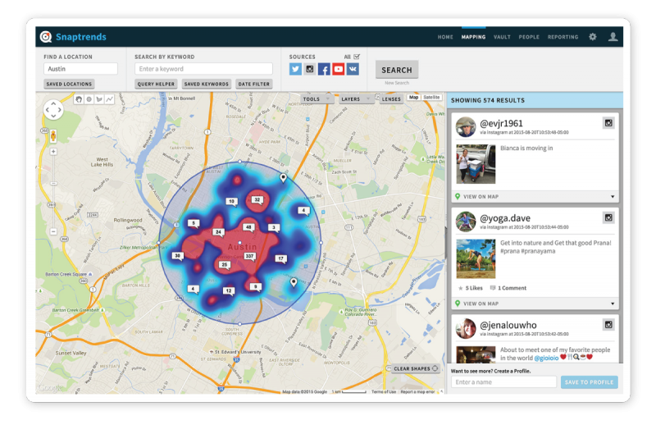
Task: Open the Mapping tab
Action: pos(474,37)
